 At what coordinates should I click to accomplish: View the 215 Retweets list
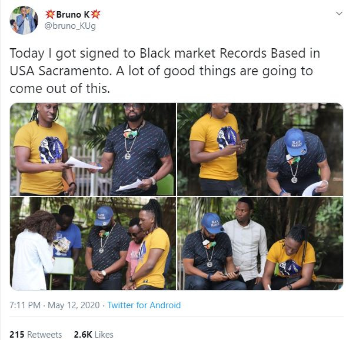pyautogui.click(x=36, y=335)
